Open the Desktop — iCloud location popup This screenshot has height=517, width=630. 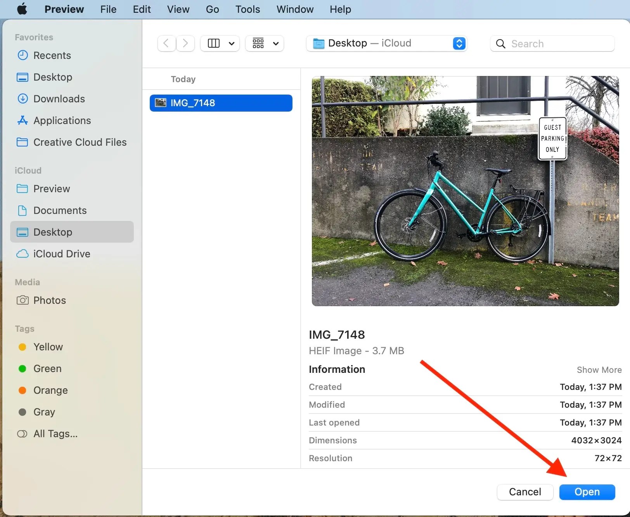pos(386,43)
